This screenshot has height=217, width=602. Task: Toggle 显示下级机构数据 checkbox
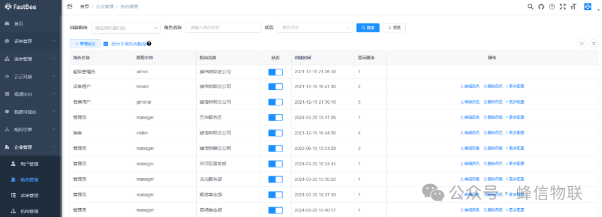pos(105,43)
